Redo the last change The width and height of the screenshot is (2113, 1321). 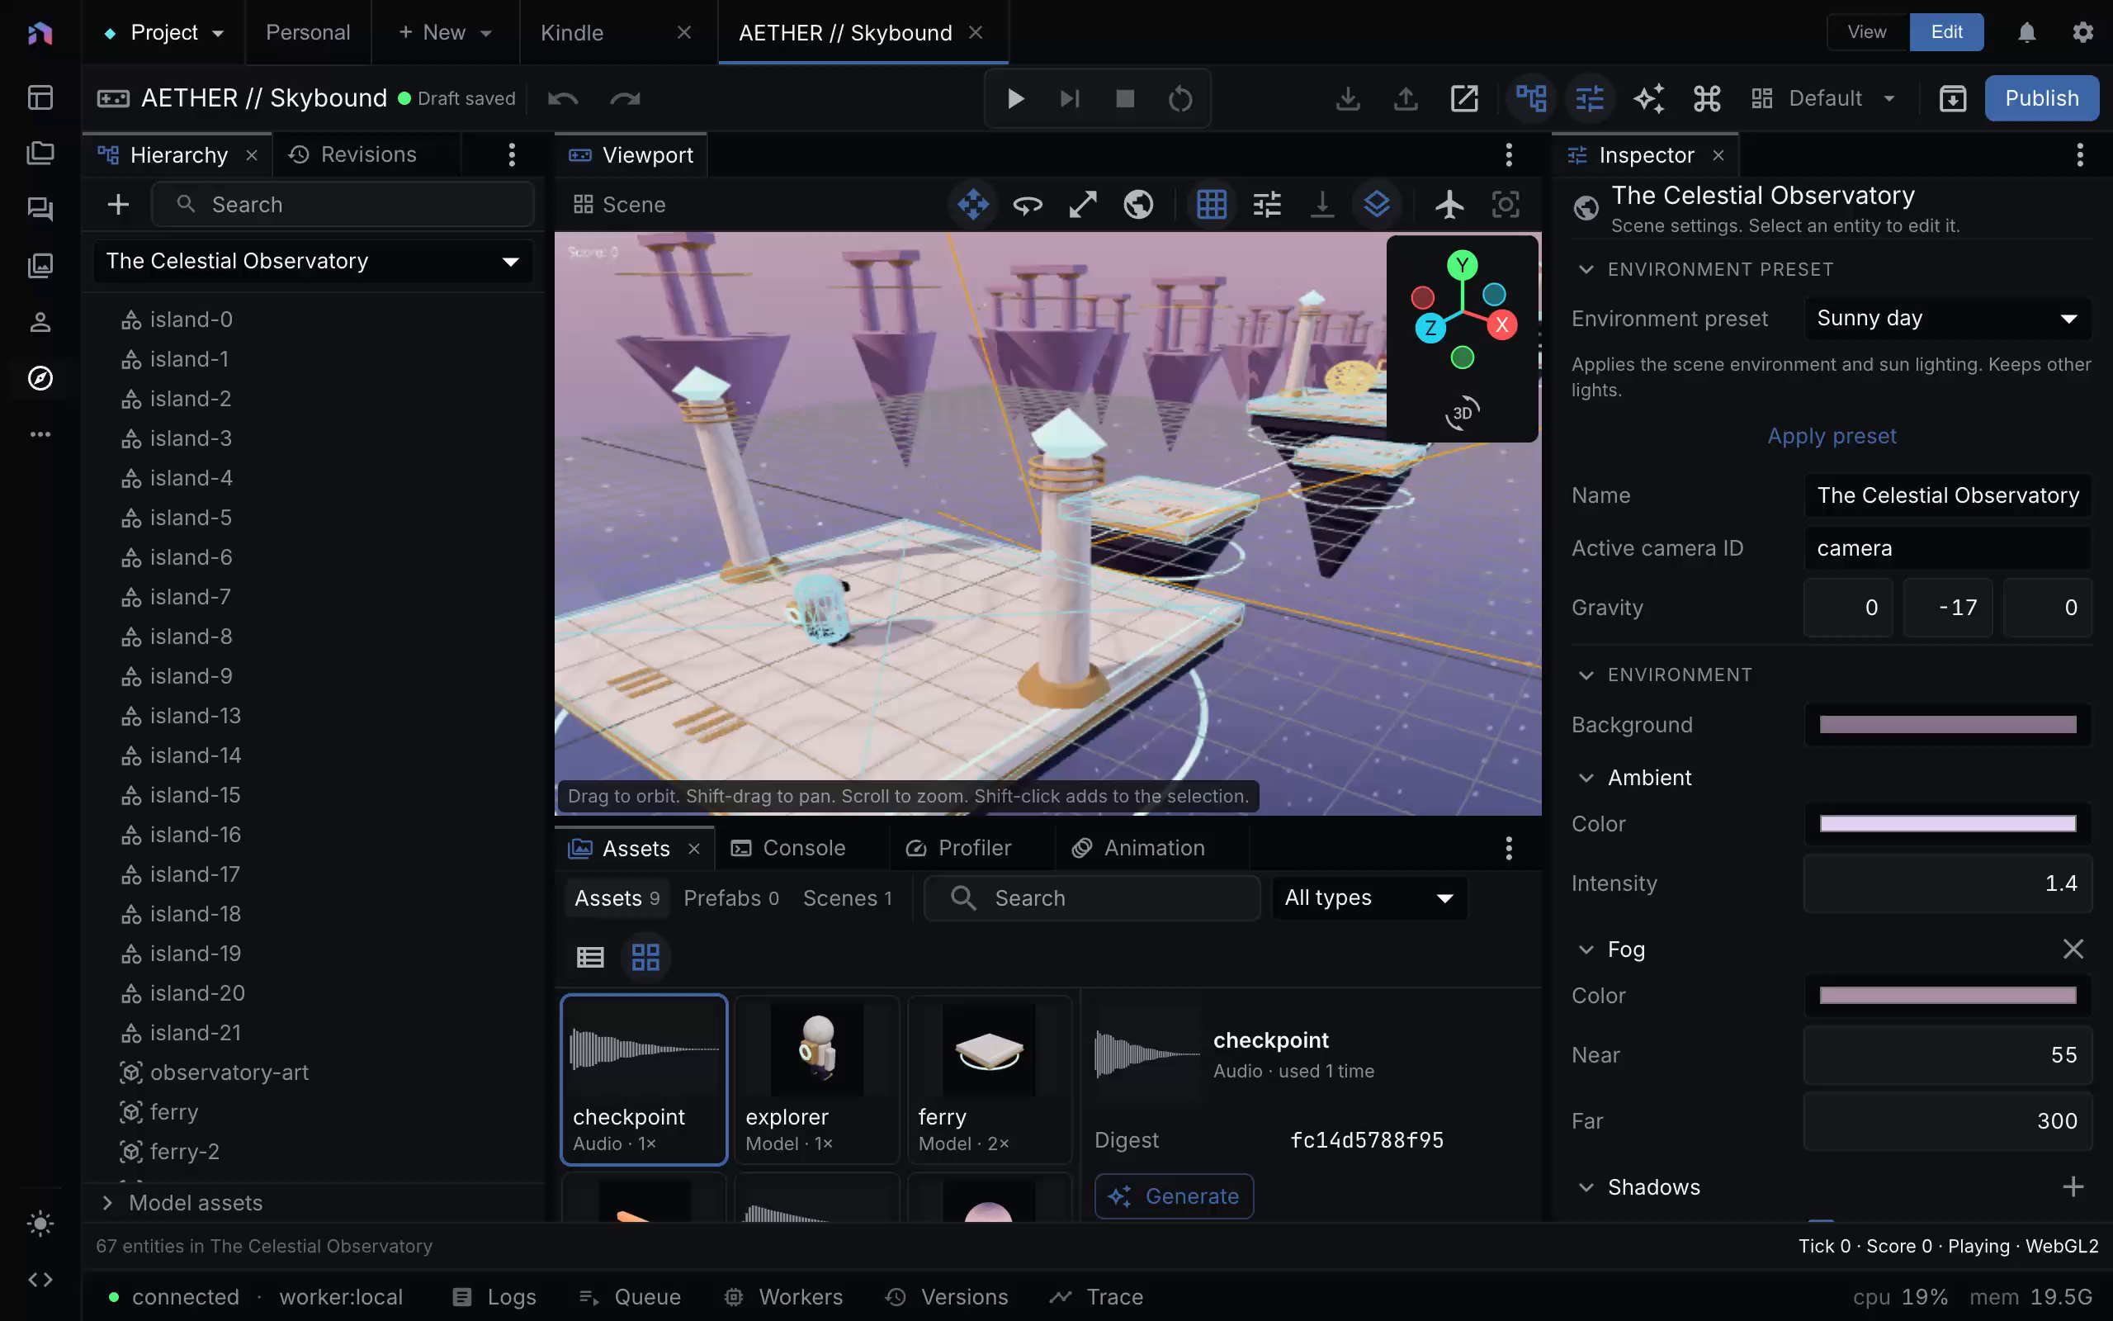tap(625, 99)
